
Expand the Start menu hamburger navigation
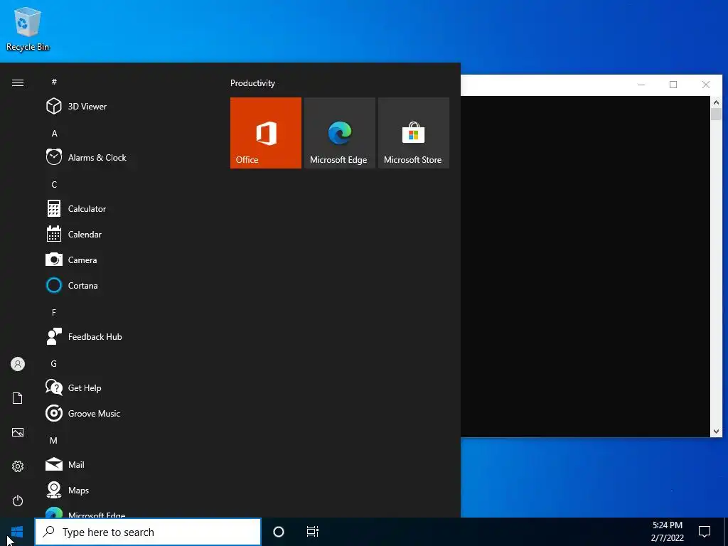point(18,82)
